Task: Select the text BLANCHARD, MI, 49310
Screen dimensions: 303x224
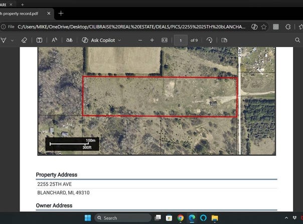Action: click(x=63, y=192)
